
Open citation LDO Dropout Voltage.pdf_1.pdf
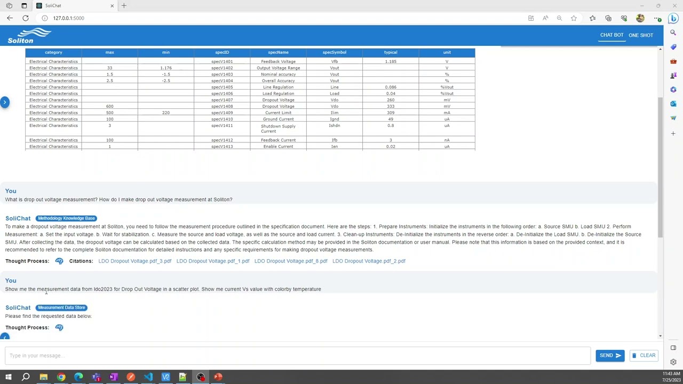tap(213, 261)
